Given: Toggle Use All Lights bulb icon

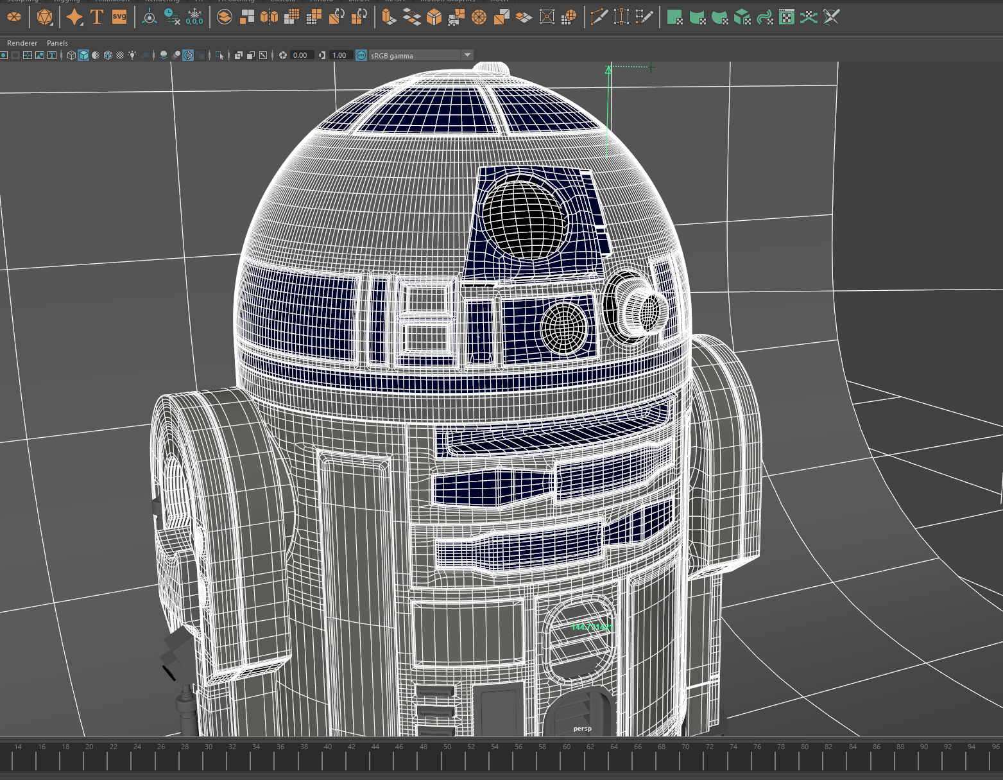Looking at the screenshot, I should (132, 55).
